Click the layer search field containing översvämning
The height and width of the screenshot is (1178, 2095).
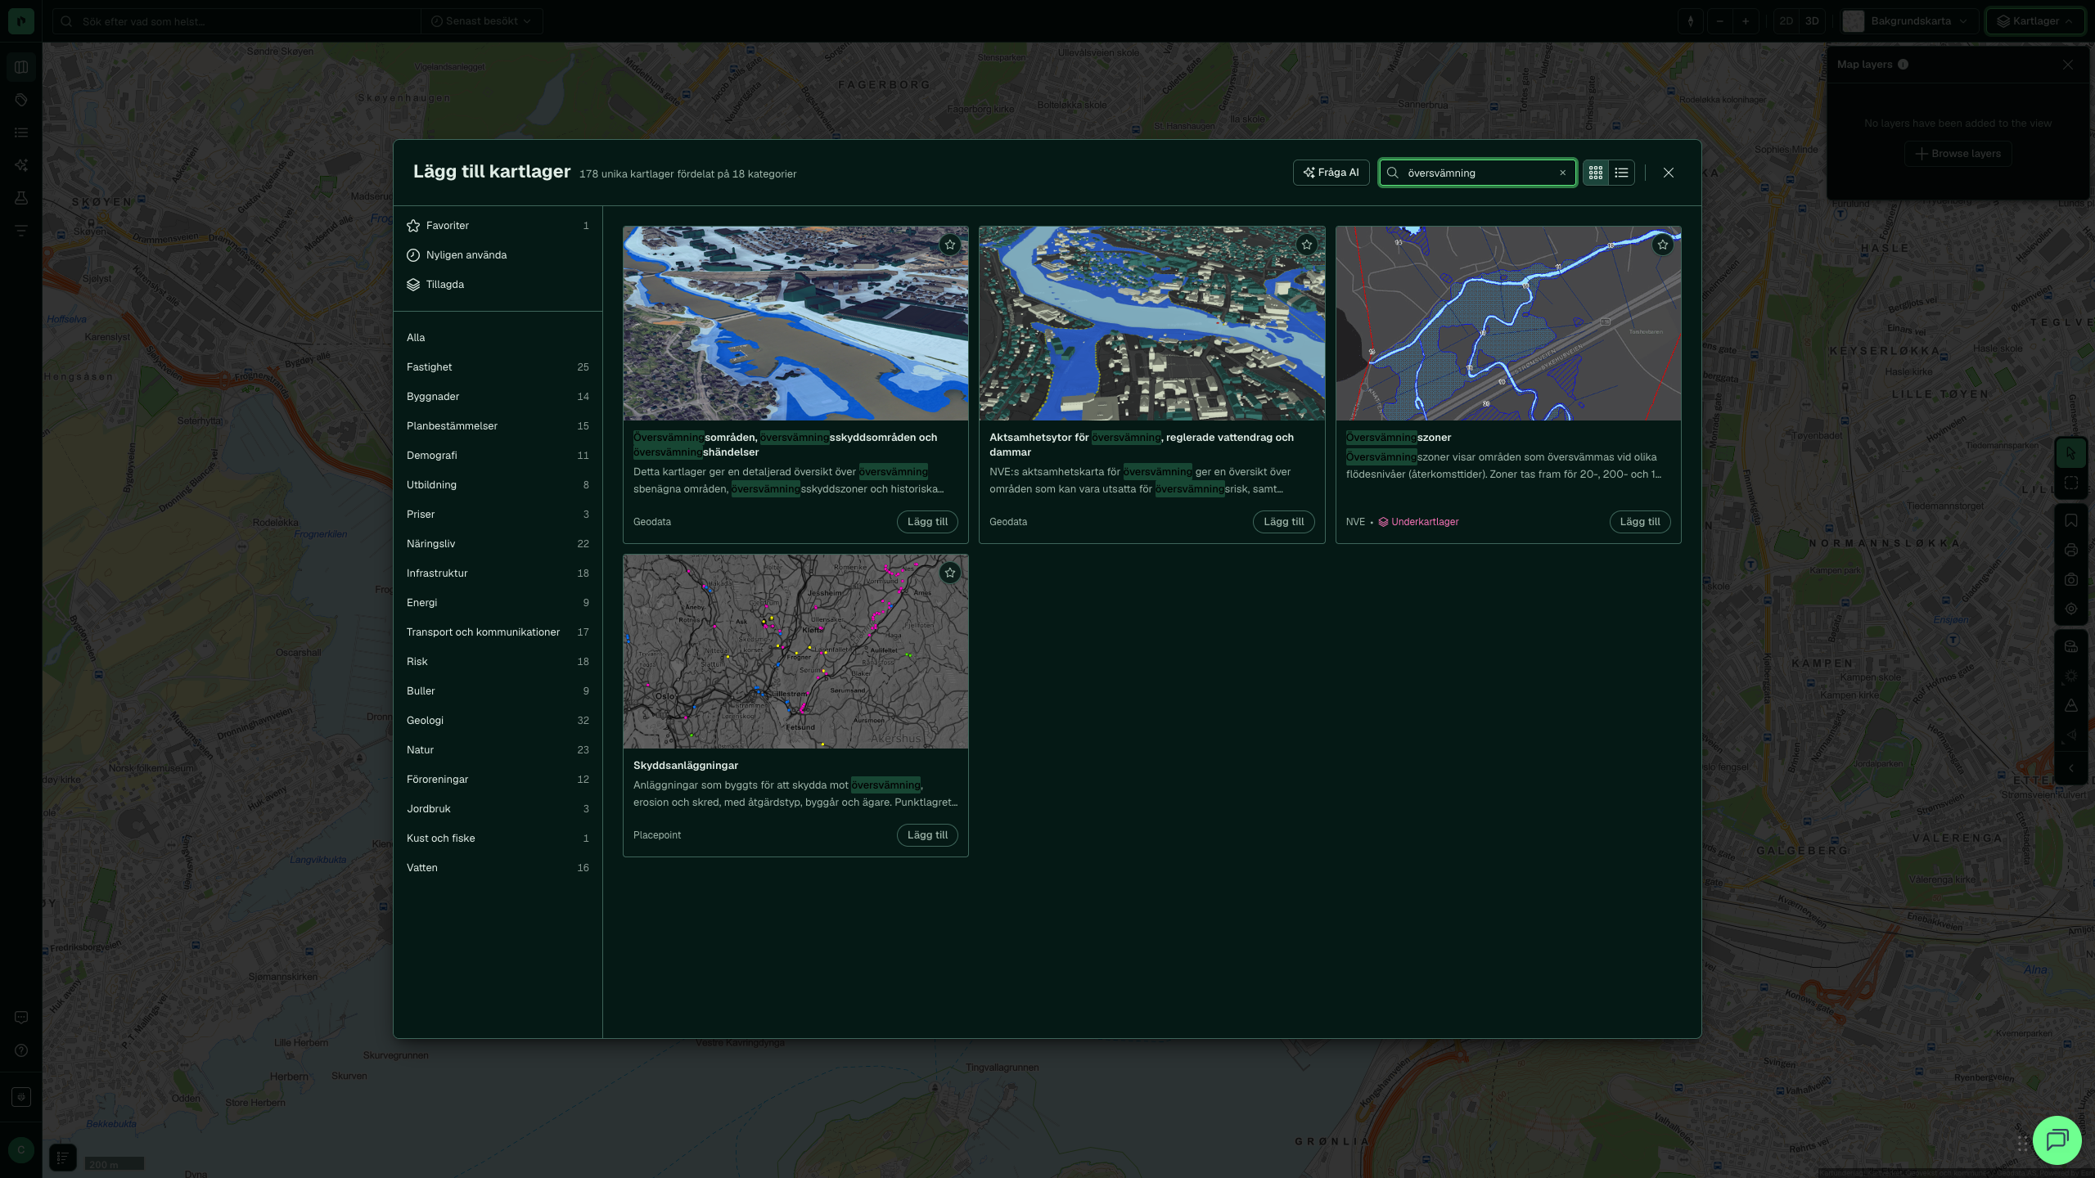pyautogui.click(x=1477, y=173)
